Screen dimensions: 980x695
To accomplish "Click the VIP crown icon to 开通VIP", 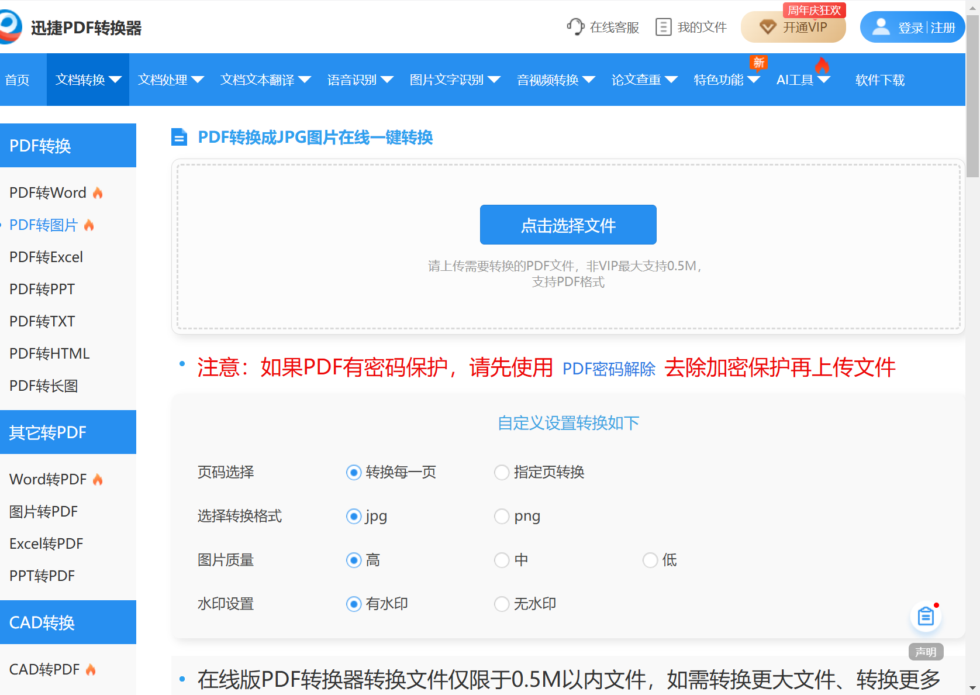I will (x=767, y=27).
